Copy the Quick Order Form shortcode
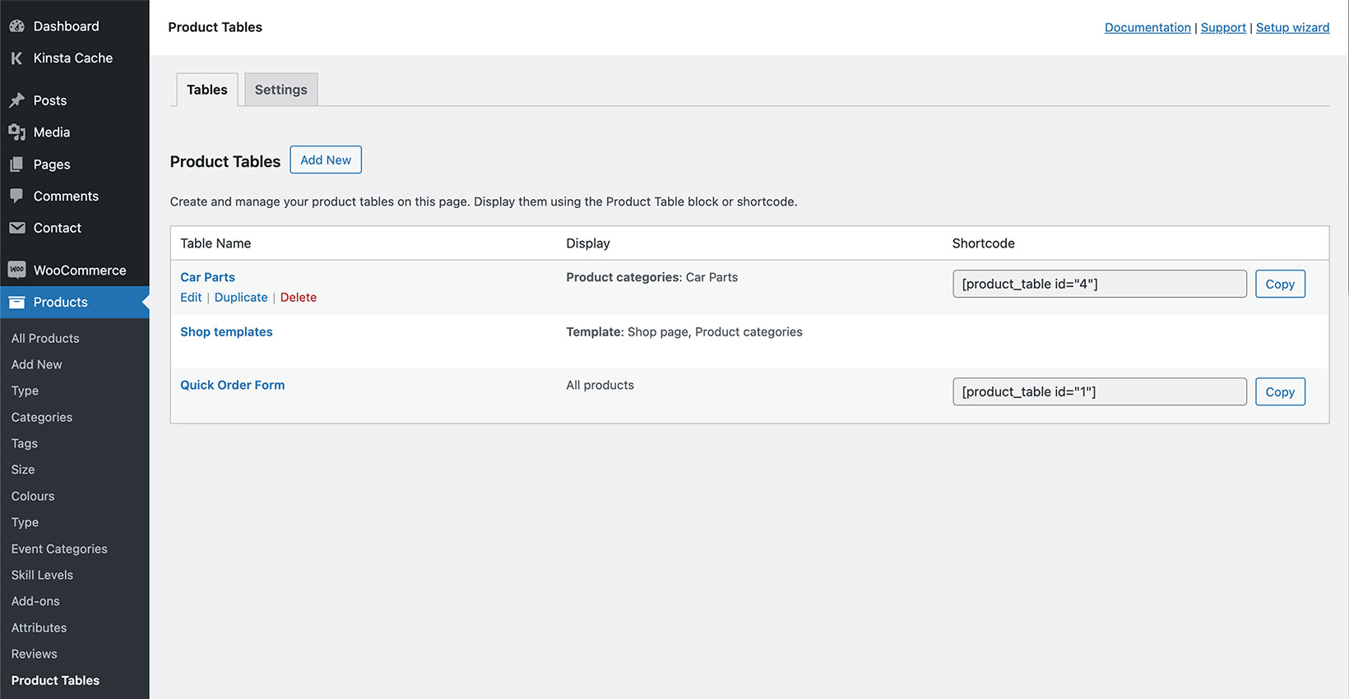This screenshot has width=1349, height=699. pyautogui.click(x=1279, y=391)
